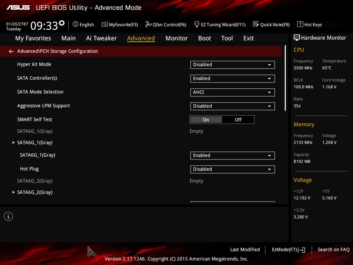This screenshot has width=353, height=265.
Task: Click memory capacity 8192 MB value
Action: [x=302, y=161]
